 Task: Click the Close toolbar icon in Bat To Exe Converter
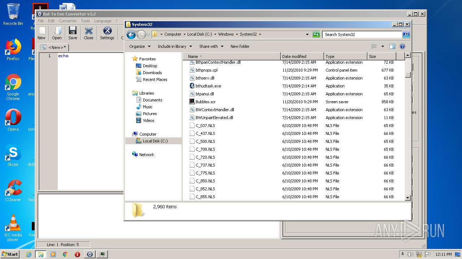88,33
